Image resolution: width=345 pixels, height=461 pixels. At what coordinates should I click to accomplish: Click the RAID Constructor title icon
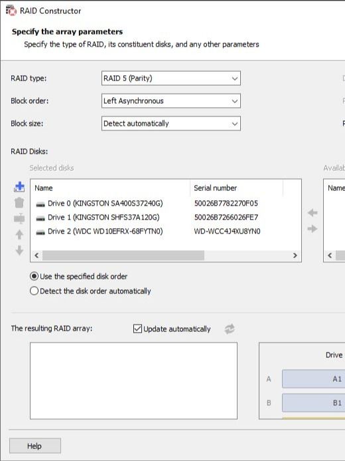[x=11, y=11]
